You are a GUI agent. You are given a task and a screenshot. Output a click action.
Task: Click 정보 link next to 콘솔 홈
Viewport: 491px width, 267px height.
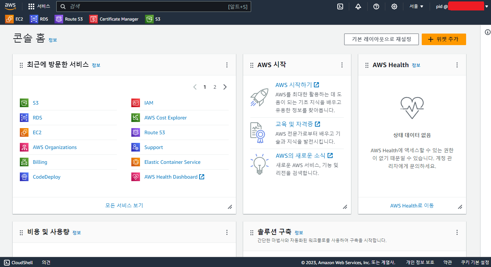53,40
